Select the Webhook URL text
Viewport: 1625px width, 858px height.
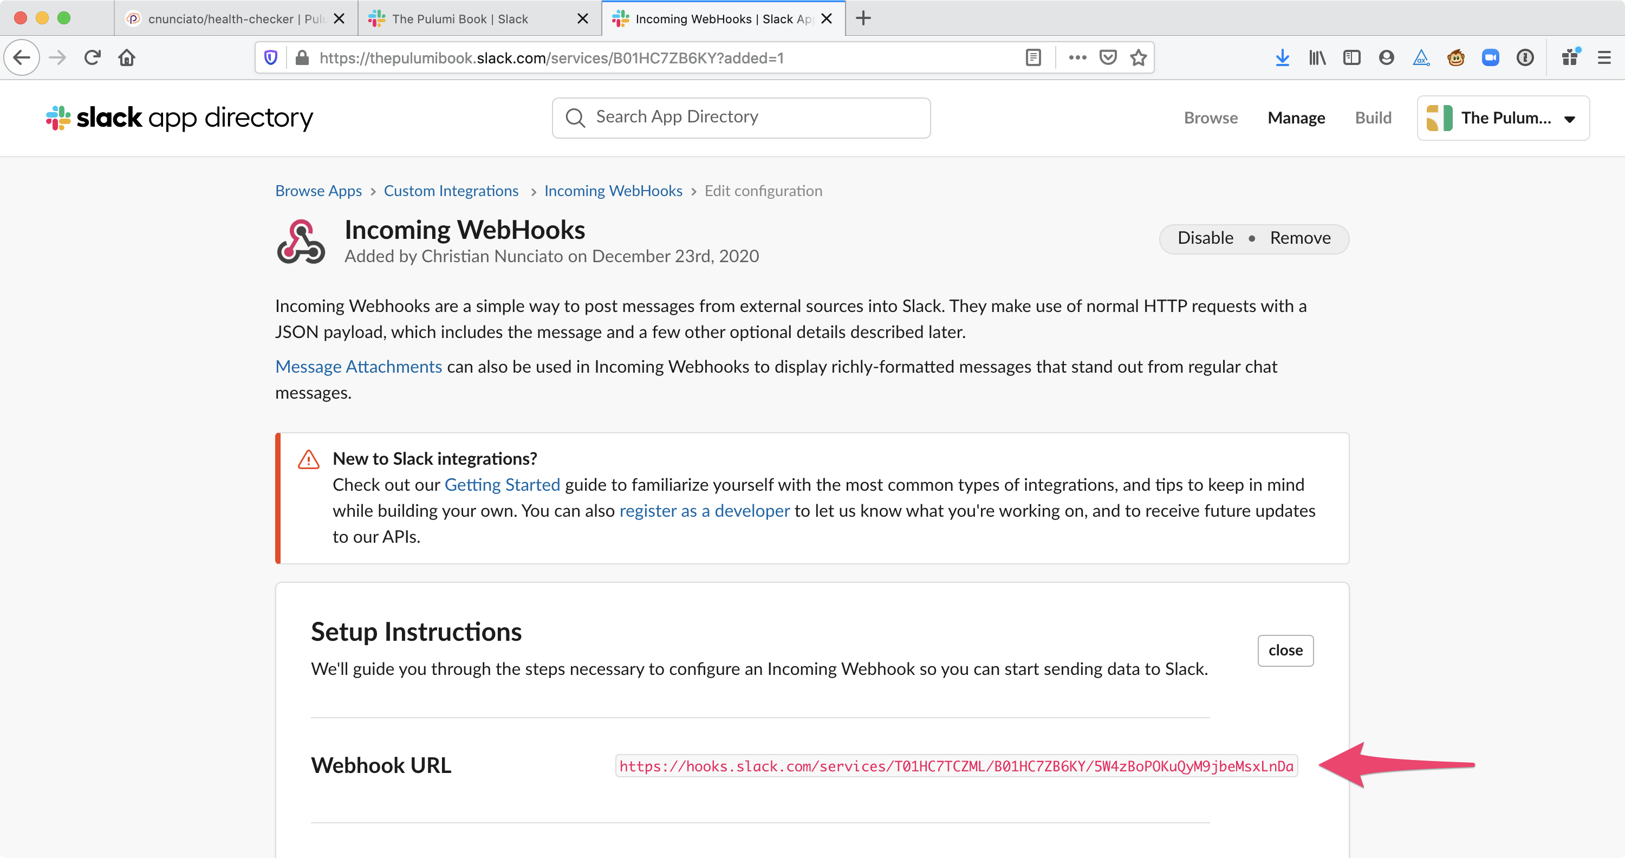(957, 766)
